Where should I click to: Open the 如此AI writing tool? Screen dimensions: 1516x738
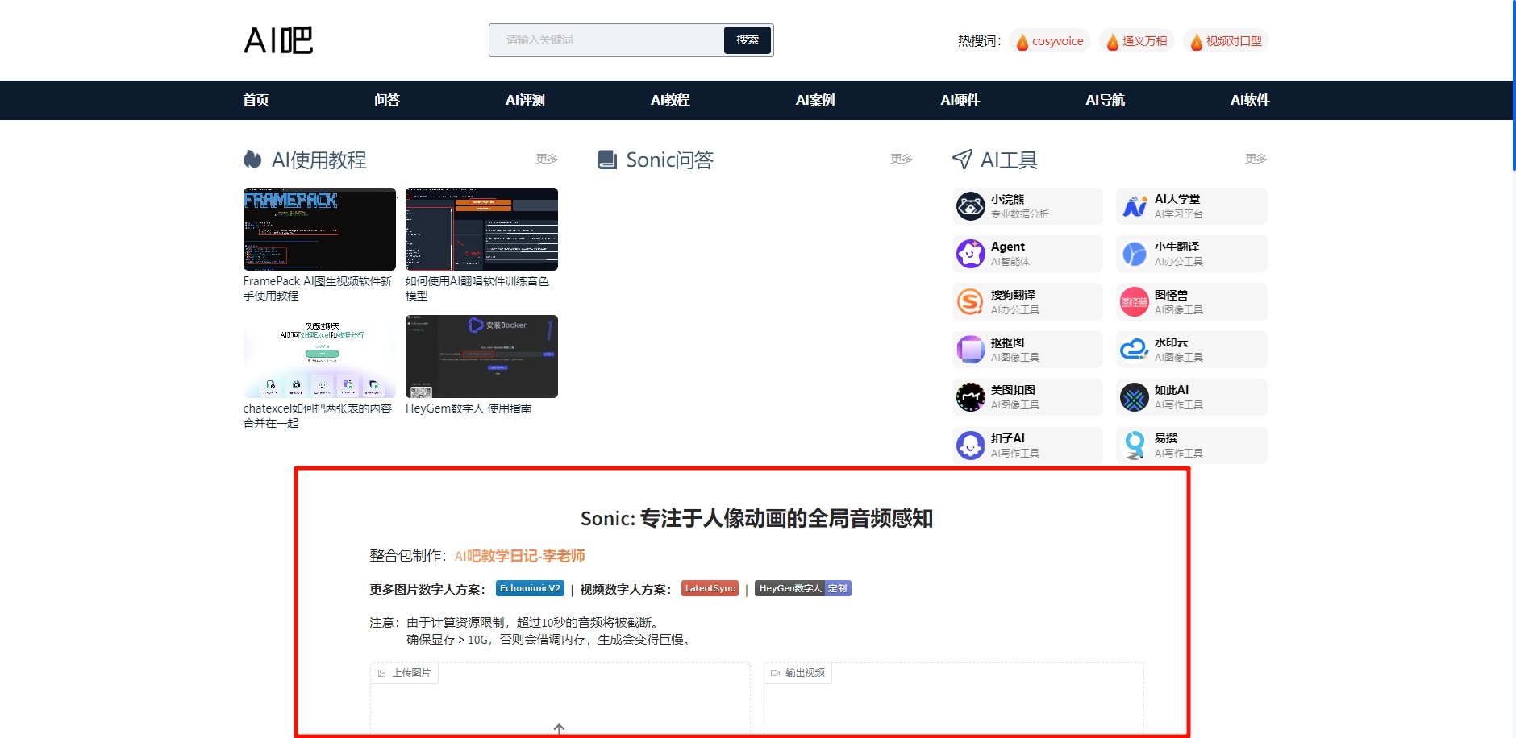click(1191, 396)
